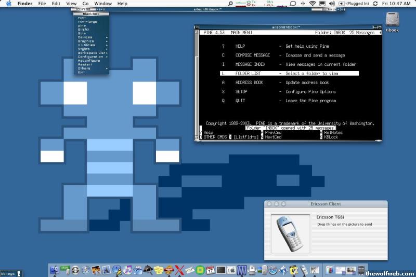Click the calendar icon in the Dock

(211, 270)
